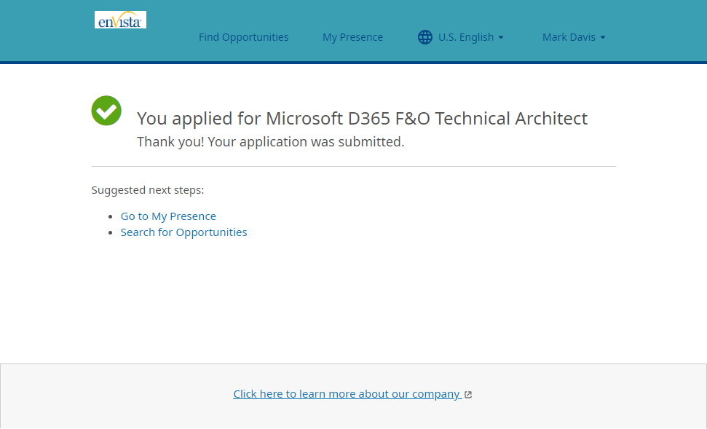This screenshot has height=429, width=707.
Task: Click the 'Thank you! Your application was submitted' text
Action: pos(270,142)
